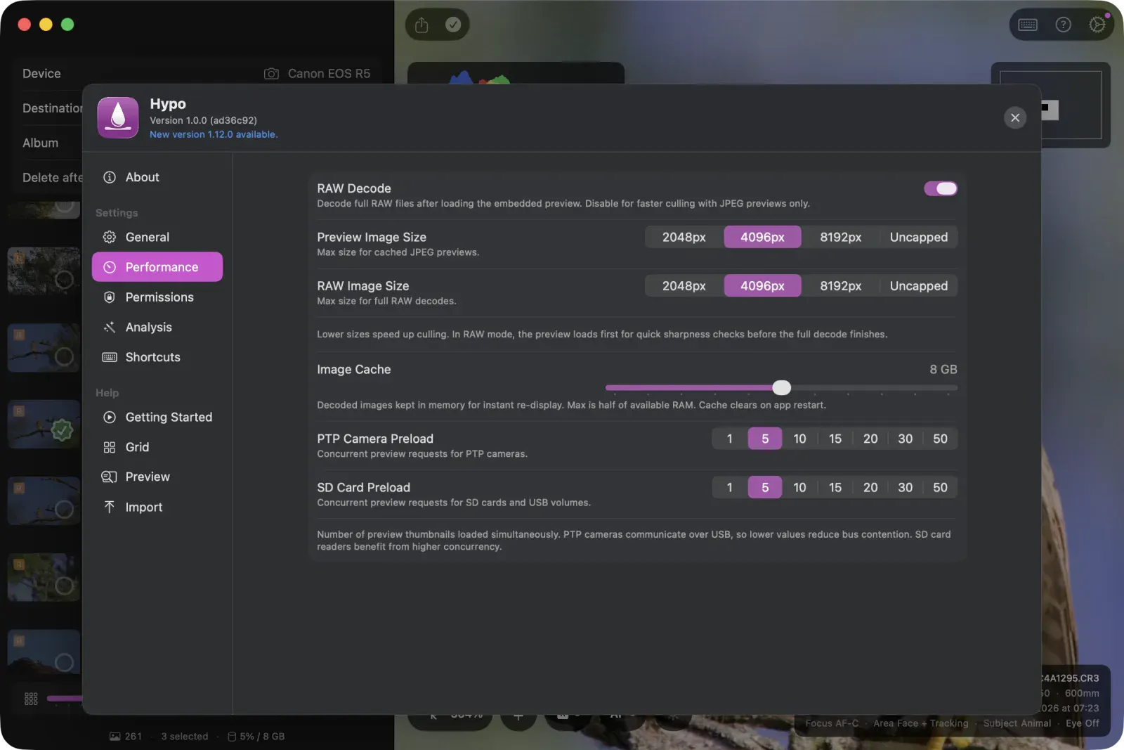Click the Album row in main window
This screenshot has width=1124, height=750.
click(x=48, y=143)
